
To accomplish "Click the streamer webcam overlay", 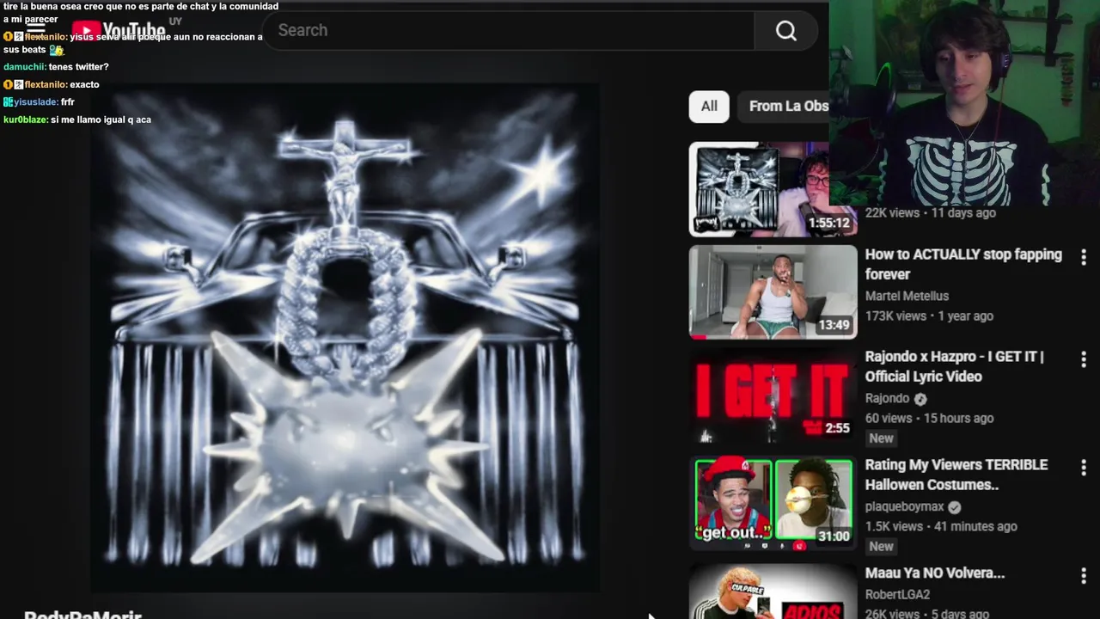I will [964, 103].
